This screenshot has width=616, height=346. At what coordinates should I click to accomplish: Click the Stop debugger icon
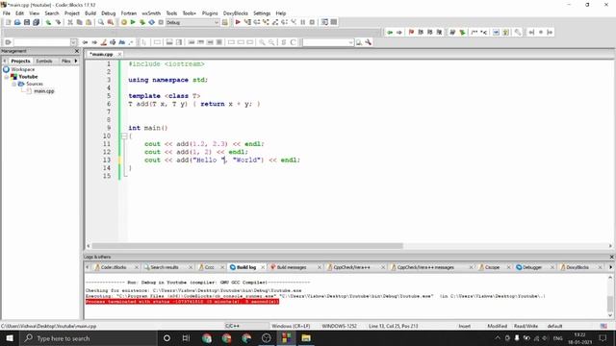click(x=312, y=22)
